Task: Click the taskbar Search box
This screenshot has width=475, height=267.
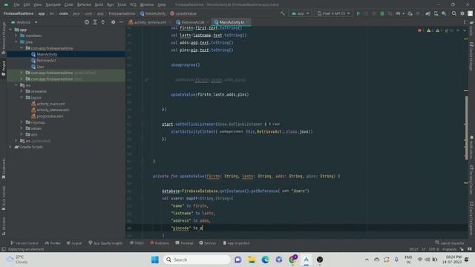Action: pyautogui.click(x=197, y=260)
